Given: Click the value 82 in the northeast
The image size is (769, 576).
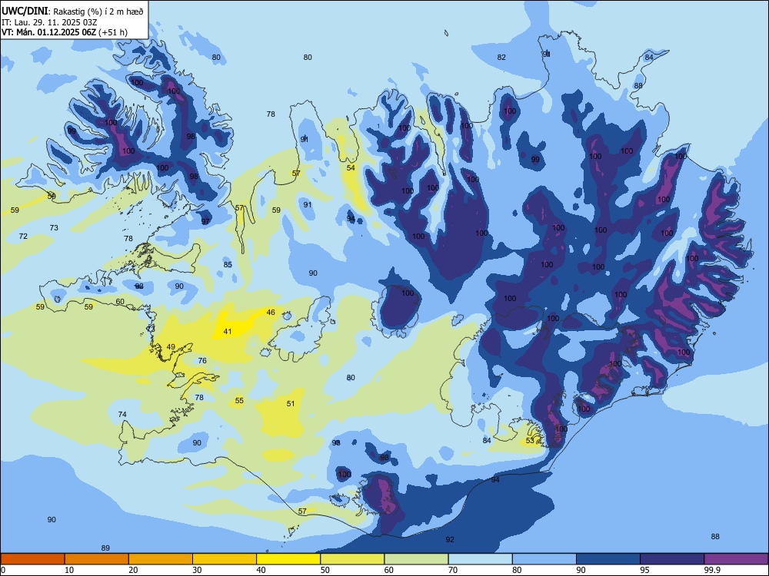Looking at the screenshot, I should 501,58.
